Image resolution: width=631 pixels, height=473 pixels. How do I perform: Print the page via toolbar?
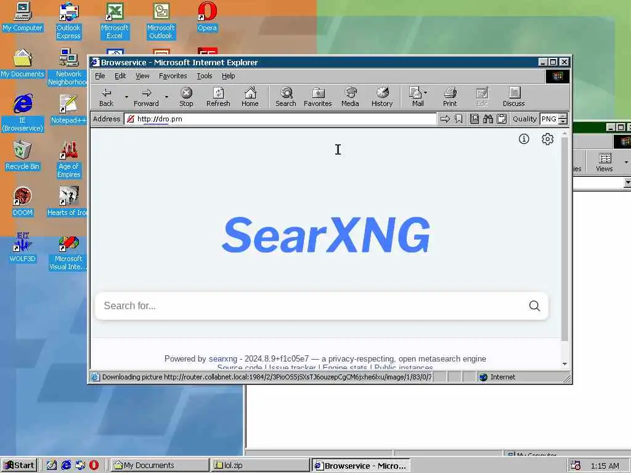click(450, 97)
